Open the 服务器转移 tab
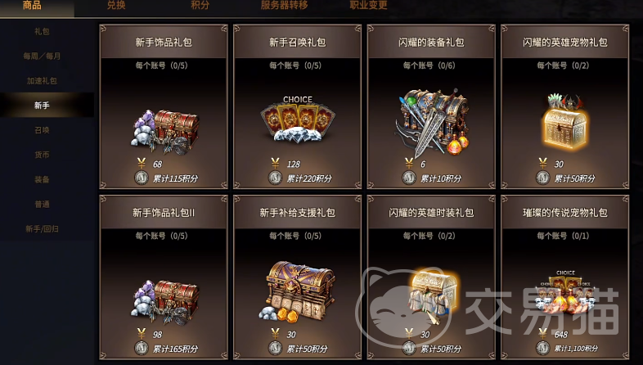 284,5
